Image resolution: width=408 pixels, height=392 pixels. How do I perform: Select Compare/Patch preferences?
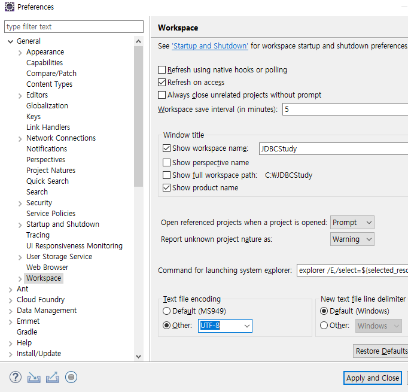(x=51, y=74)
